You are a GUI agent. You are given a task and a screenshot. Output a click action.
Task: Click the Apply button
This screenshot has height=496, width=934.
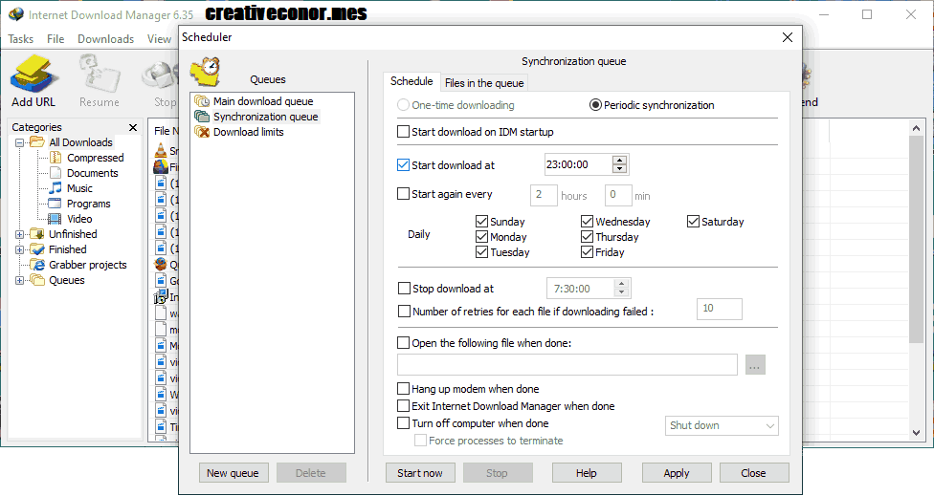point(676,473)
